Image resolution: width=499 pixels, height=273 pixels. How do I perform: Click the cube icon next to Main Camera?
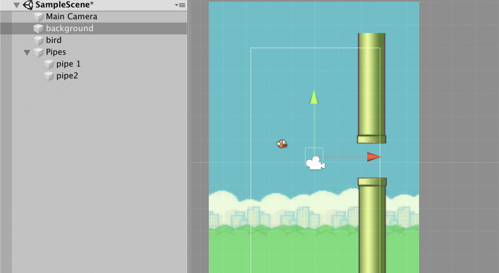39,17
